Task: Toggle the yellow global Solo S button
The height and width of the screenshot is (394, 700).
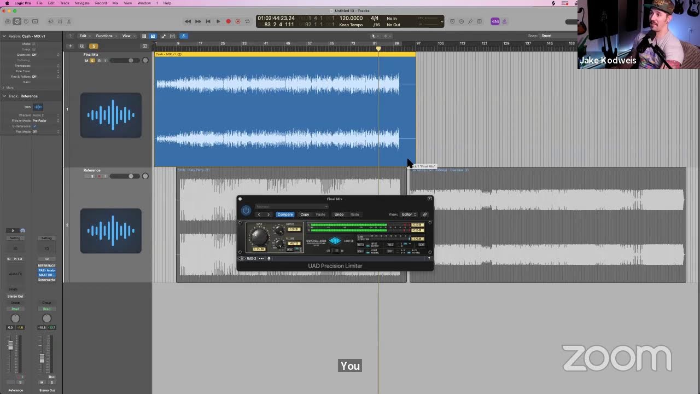Action: (x=94, y=46)
